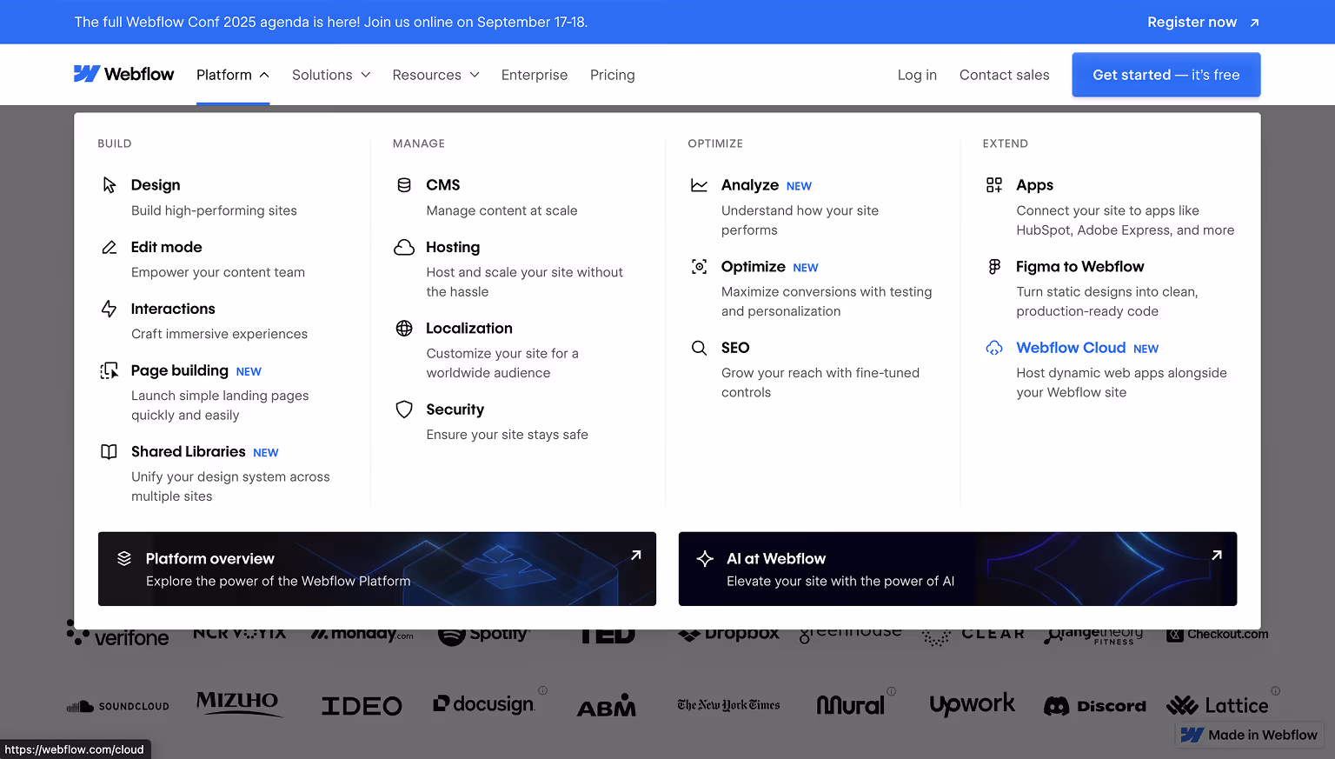
Task: Click the Figma to Webflow icon
Action: 993,266
